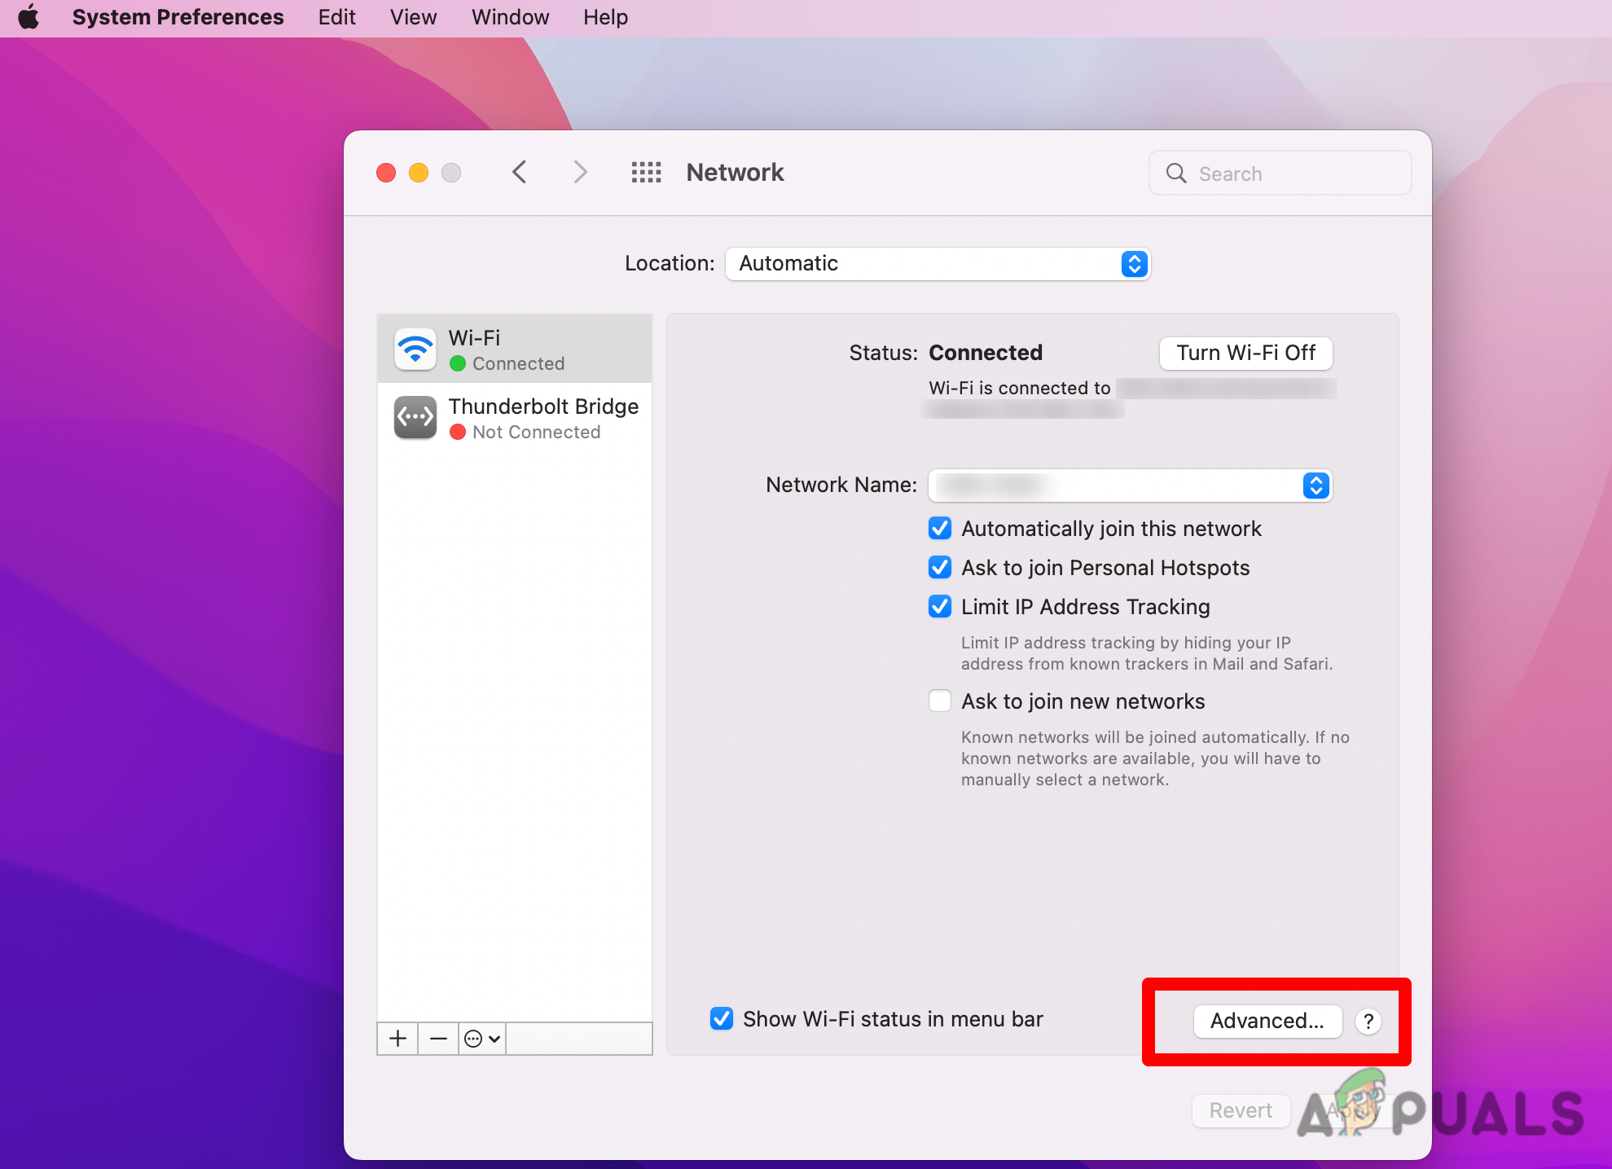Open the Window menu
Viewport: 1612px width, 1169px height.
pyautogui.click(x=509, y=17)
